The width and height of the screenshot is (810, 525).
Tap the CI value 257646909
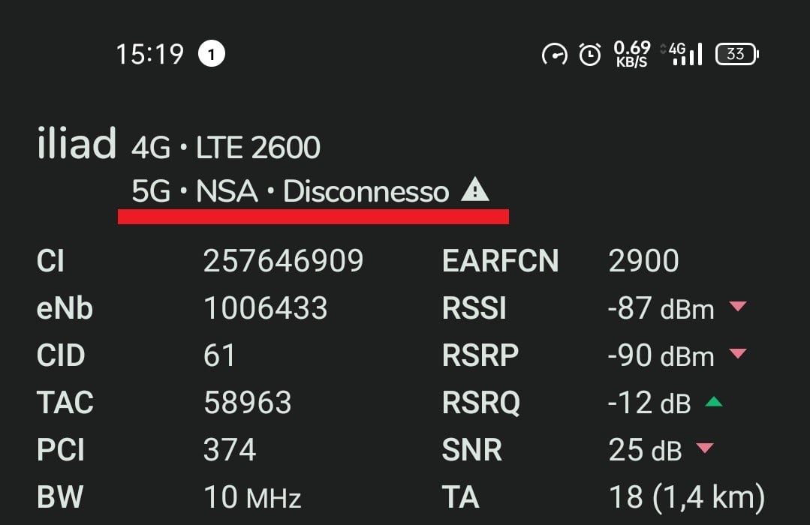click(x=283, y=261)
